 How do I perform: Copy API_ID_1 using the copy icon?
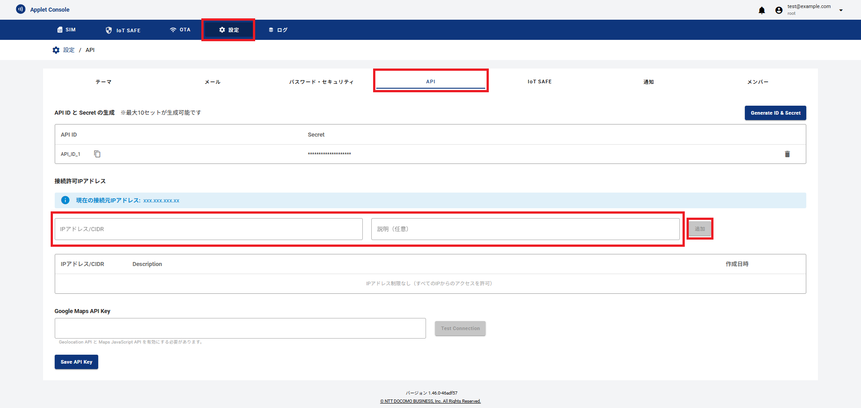97,154
